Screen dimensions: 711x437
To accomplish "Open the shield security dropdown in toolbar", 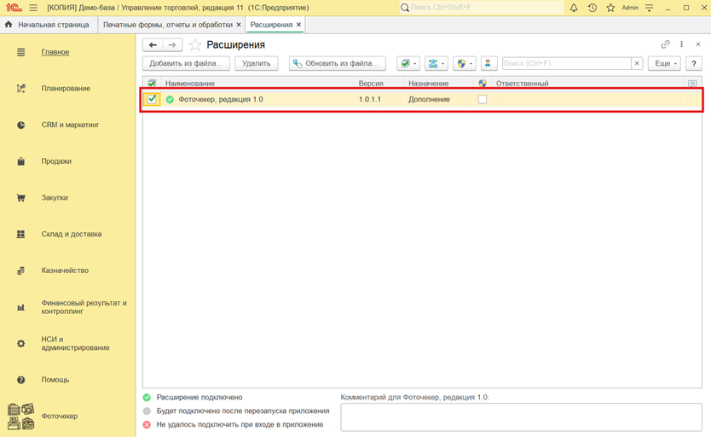I will tap(464, 63).
